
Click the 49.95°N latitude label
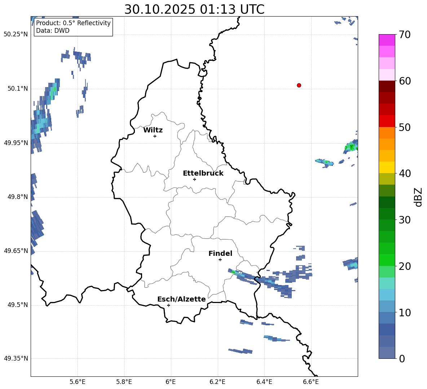16,143
